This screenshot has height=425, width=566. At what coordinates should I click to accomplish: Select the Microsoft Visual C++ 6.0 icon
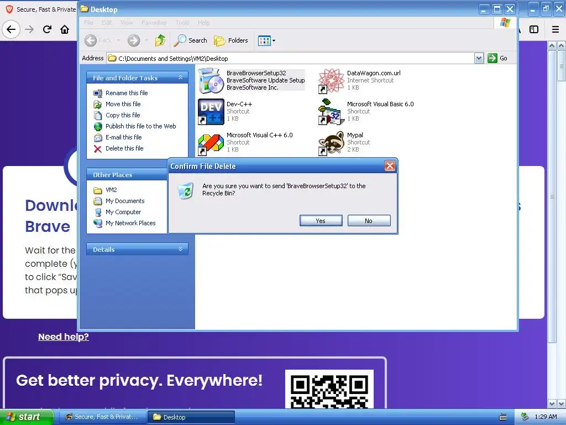coord(211,143)
